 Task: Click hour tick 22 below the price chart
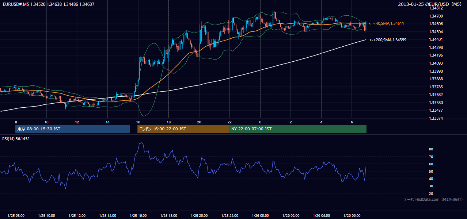tap(229, 122)
